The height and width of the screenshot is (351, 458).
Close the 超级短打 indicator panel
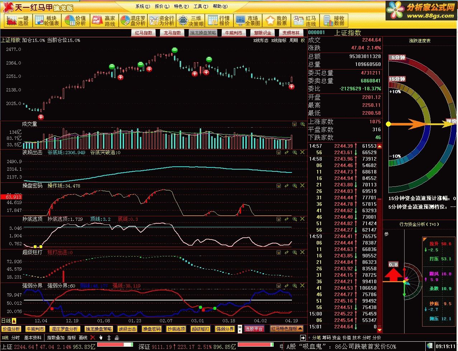click(302, 252)
